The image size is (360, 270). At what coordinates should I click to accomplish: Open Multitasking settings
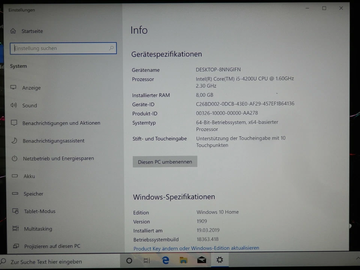38,229
